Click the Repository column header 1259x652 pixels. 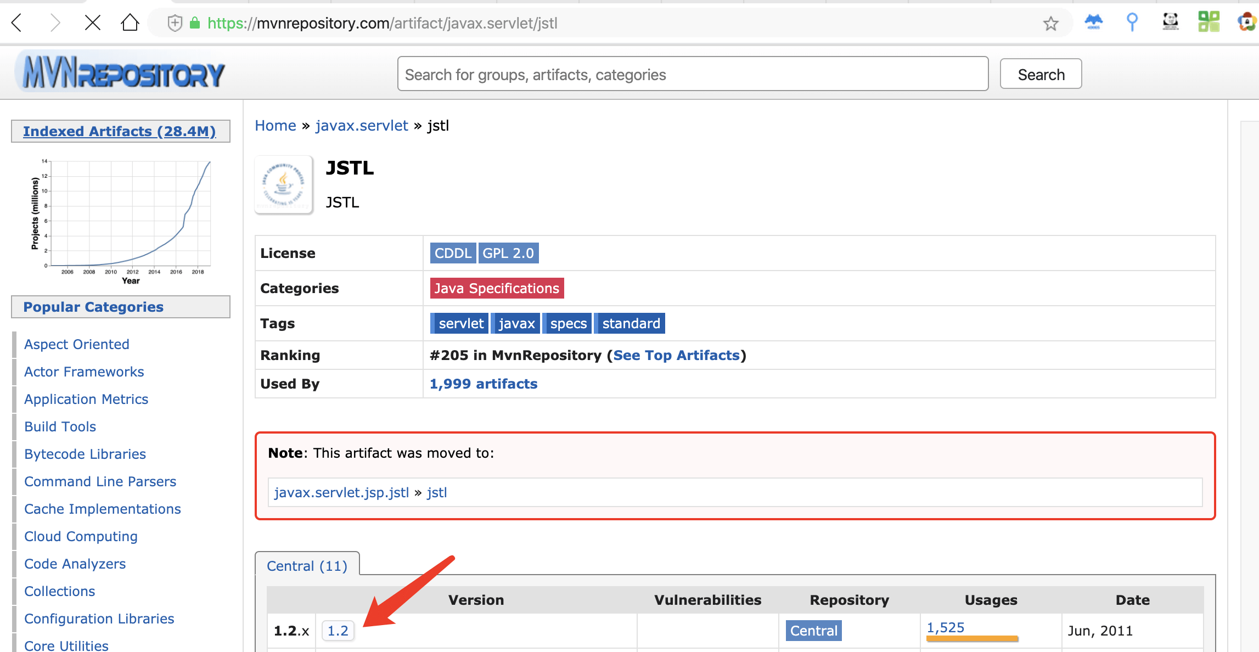coord(849,600)
